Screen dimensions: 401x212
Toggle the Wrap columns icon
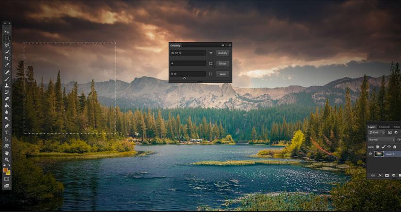pos(211,74)
